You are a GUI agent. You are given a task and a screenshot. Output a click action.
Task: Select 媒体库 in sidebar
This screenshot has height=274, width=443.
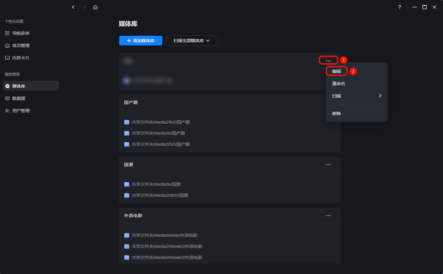point(18,86)
